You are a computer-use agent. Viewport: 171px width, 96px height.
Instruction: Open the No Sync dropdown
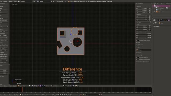[73, 95]
